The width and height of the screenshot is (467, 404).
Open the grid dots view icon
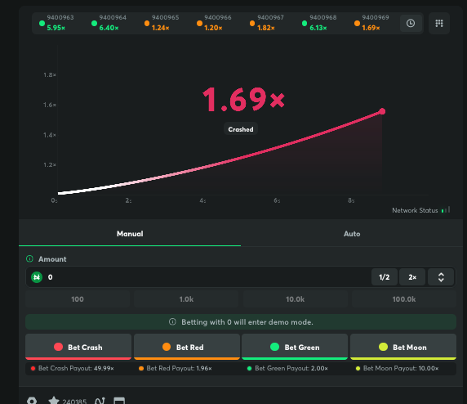439,23
